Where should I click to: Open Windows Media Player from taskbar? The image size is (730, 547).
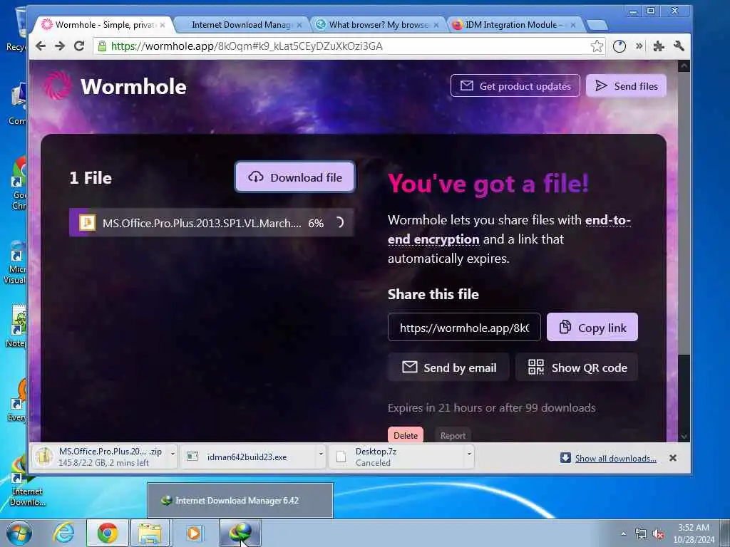pyautogui.click(x=194, y=533)
